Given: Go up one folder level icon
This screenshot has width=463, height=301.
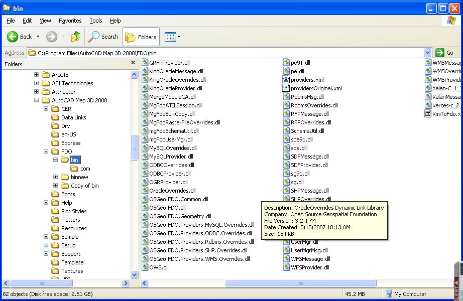Looking at the screenshot, I should (x=76, y=37).
